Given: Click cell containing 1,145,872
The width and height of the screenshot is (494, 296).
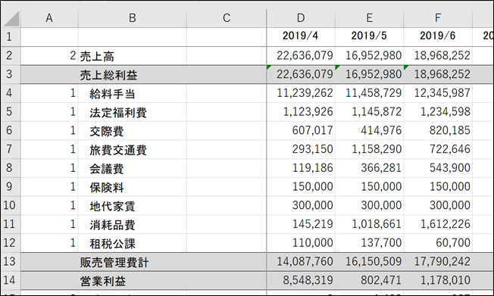Looking at the screenshot, I should (369, 112).
